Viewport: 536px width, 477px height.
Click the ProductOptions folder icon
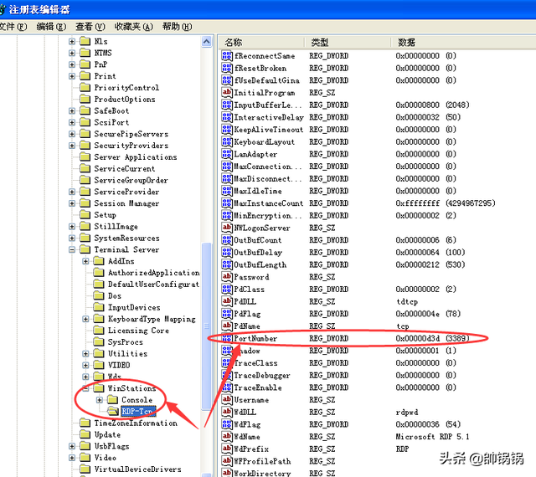(85, 99)
